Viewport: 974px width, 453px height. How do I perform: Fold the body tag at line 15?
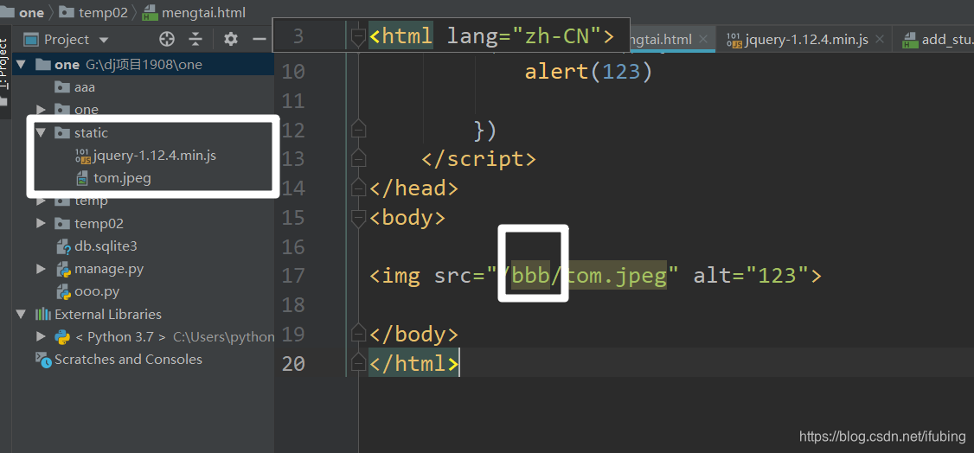tap(358, 217)
